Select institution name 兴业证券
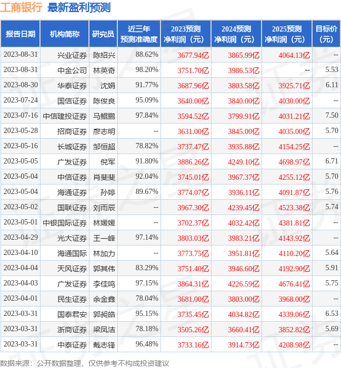 pyautogui.click(x=72, y=55)
